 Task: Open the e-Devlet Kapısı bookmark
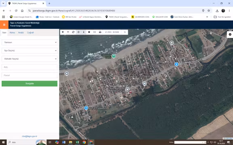coord(91,17)
